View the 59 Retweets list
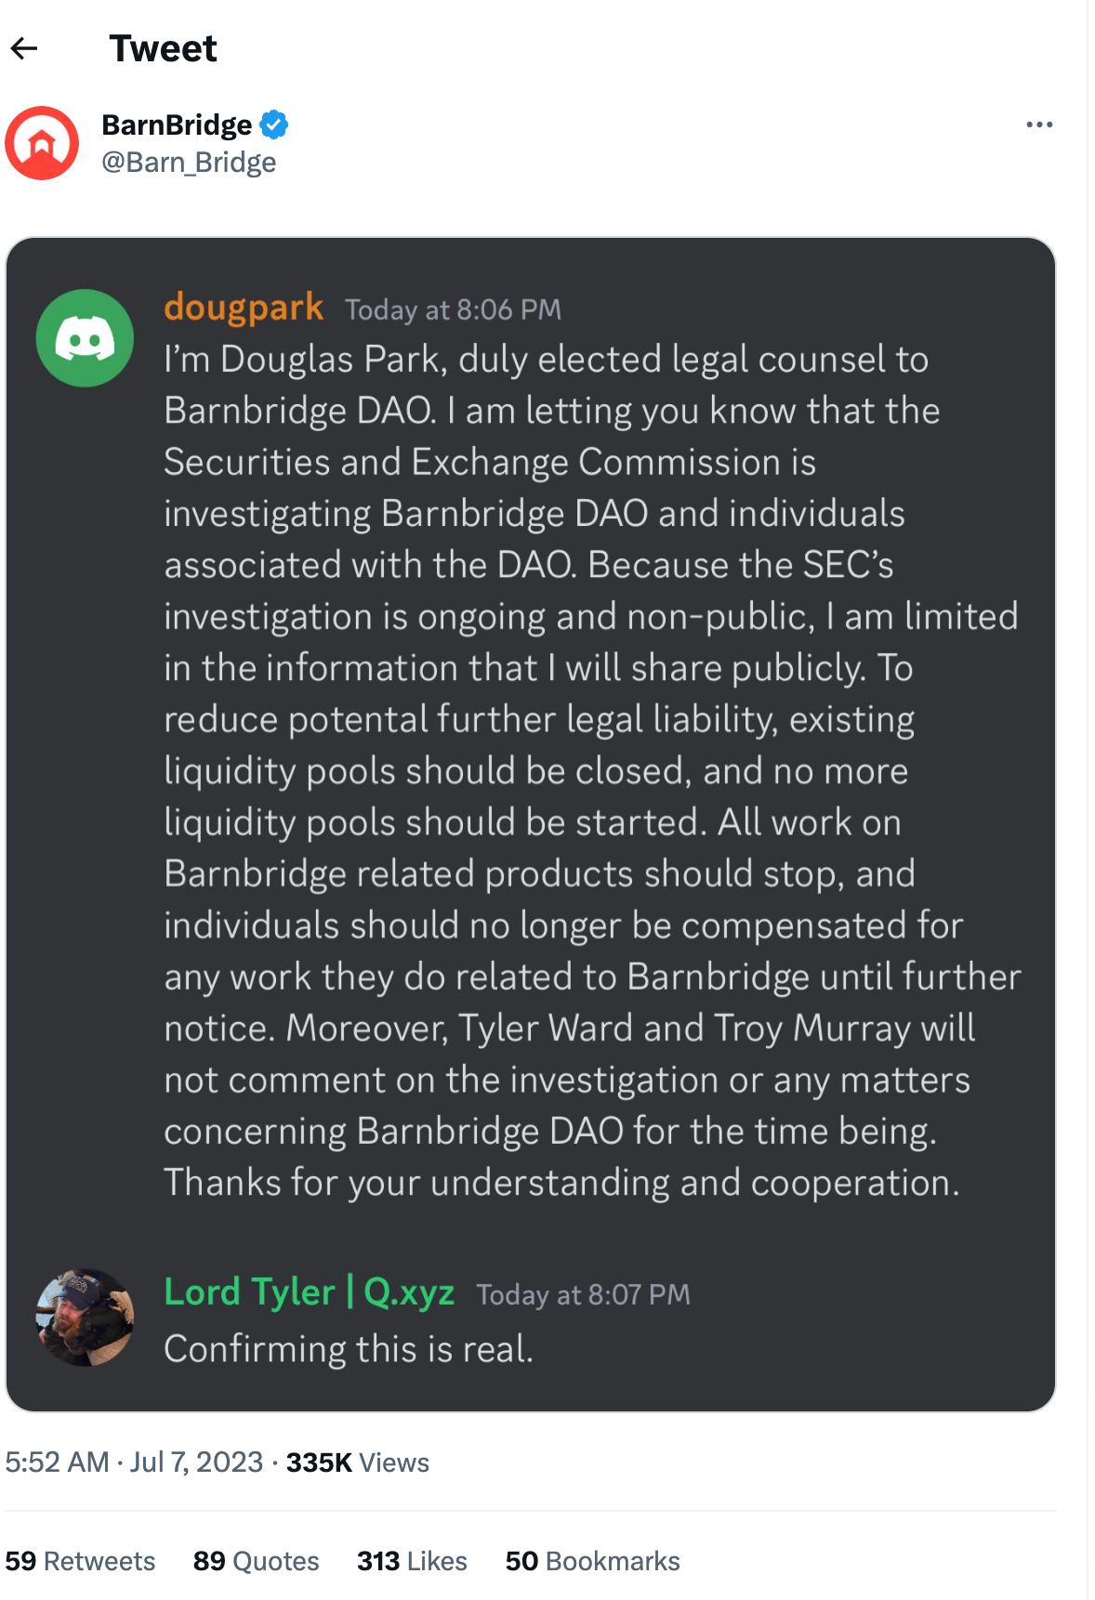 (80, 1561)
